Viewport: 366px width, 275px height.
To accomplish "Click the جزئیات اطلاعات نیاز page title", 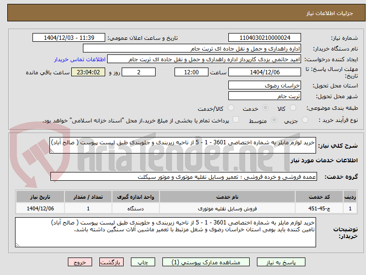I will [x=329, y=13].
